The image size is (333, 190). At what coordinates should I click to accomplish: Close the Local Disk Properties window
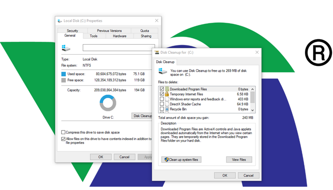click(x=157, y=20)
